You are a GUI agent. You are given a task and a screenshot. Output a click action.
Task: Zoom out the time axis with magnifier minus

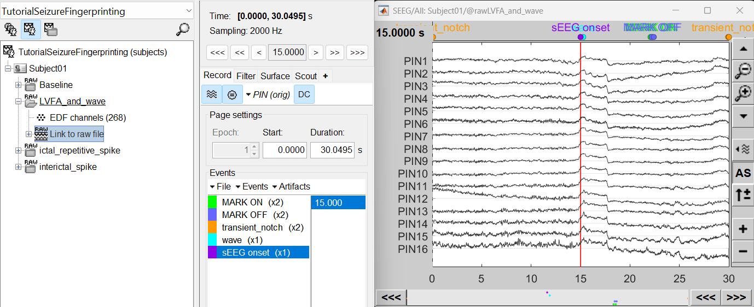coord(743,70)
